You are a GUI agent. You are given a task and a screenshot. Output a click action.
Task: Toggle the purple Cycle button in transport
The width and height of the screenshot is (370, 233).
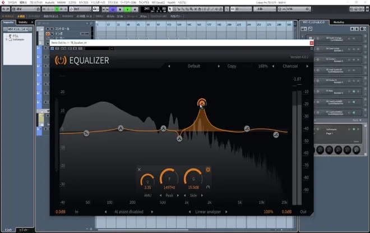(113, 9)
